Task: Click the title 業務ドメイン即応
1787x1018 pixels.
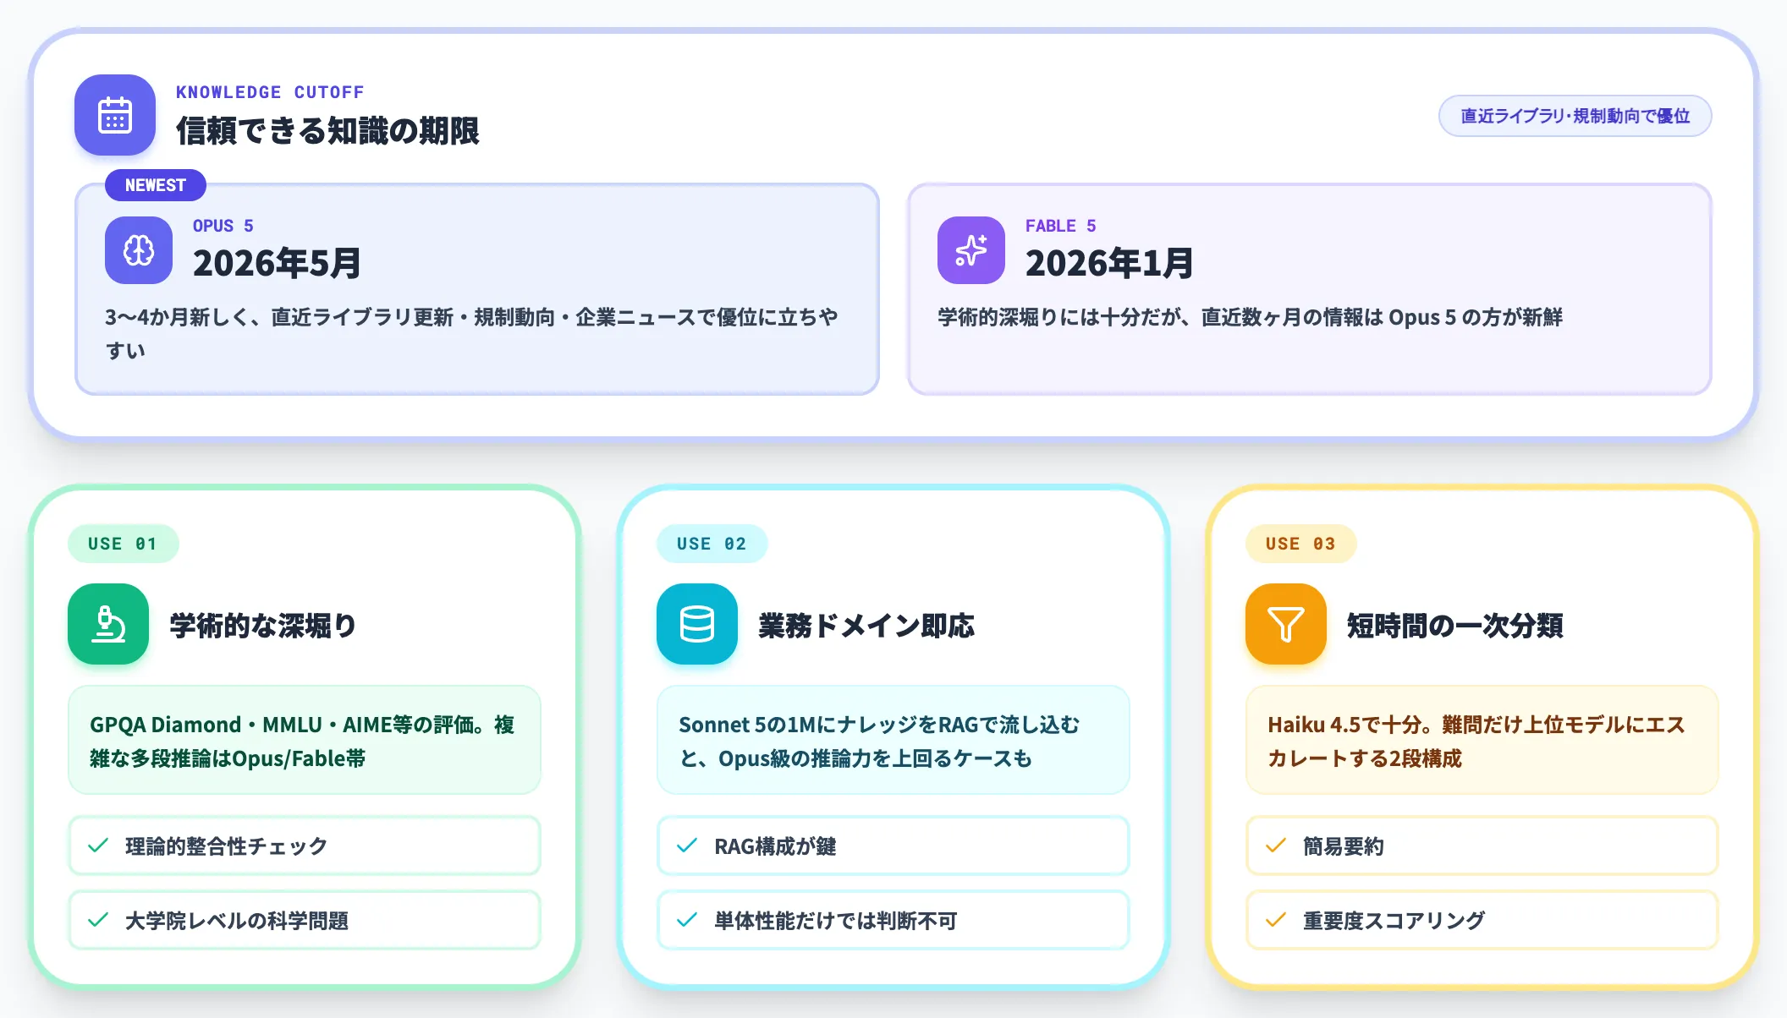Action: pos(866,626)
